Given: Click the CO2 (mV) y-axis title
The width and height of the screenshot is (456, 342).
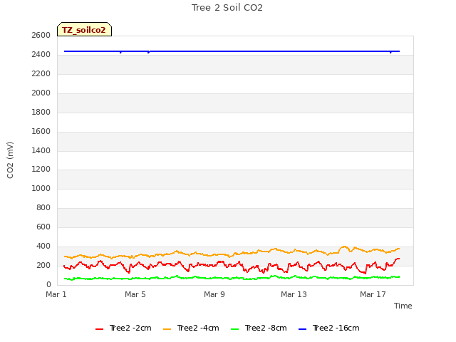Looking at the screenshot, I should (10, 160).
